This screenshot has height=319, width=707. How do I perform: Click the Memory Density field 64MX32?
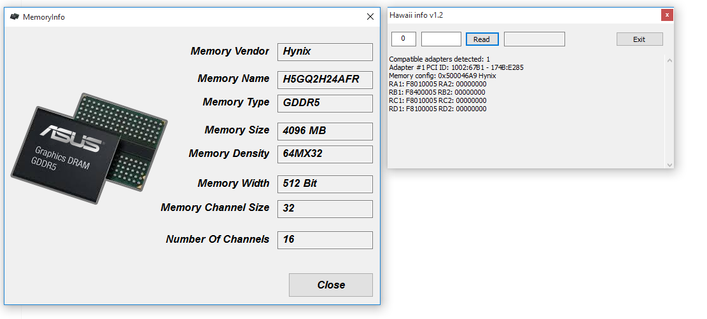click(325, 154)
